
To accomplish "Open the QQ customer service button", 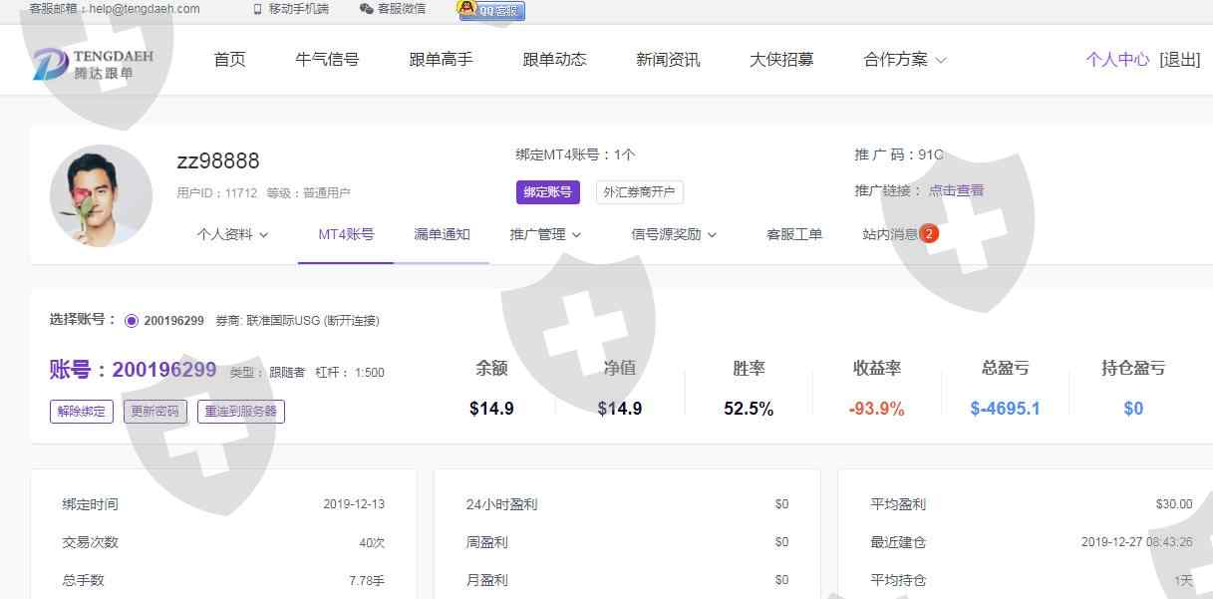I will (x=491, y=10).
